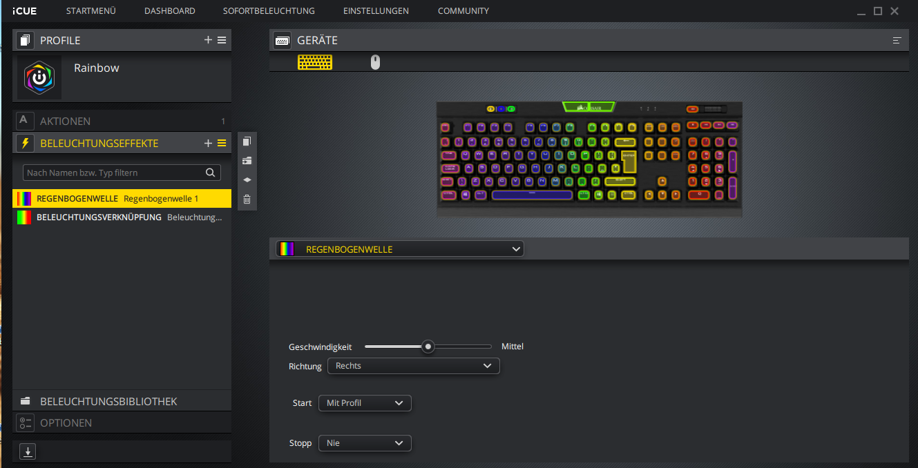Click the Mittel speed label

[513, 347]
